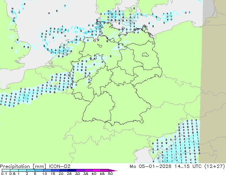Click the 35–40 mm legend swatch

[88, 170]
